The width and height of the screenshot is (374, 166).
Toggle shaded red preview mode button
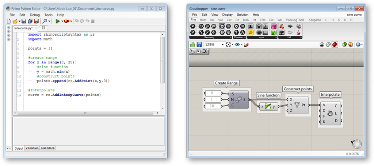click(335, 44)
